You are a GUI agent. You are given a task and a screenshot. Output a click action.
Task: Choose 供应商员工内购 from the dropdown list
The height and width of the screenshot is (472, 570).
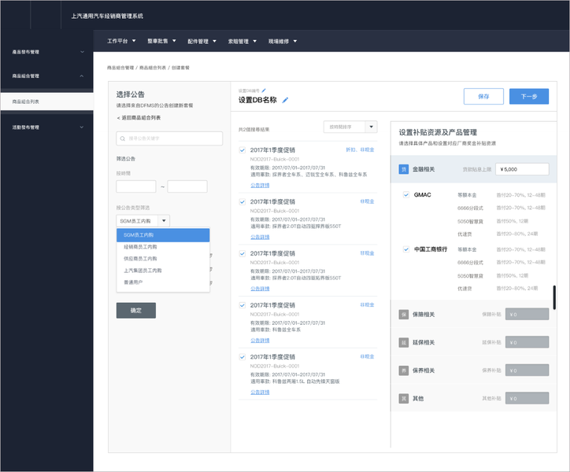(163, 259)
